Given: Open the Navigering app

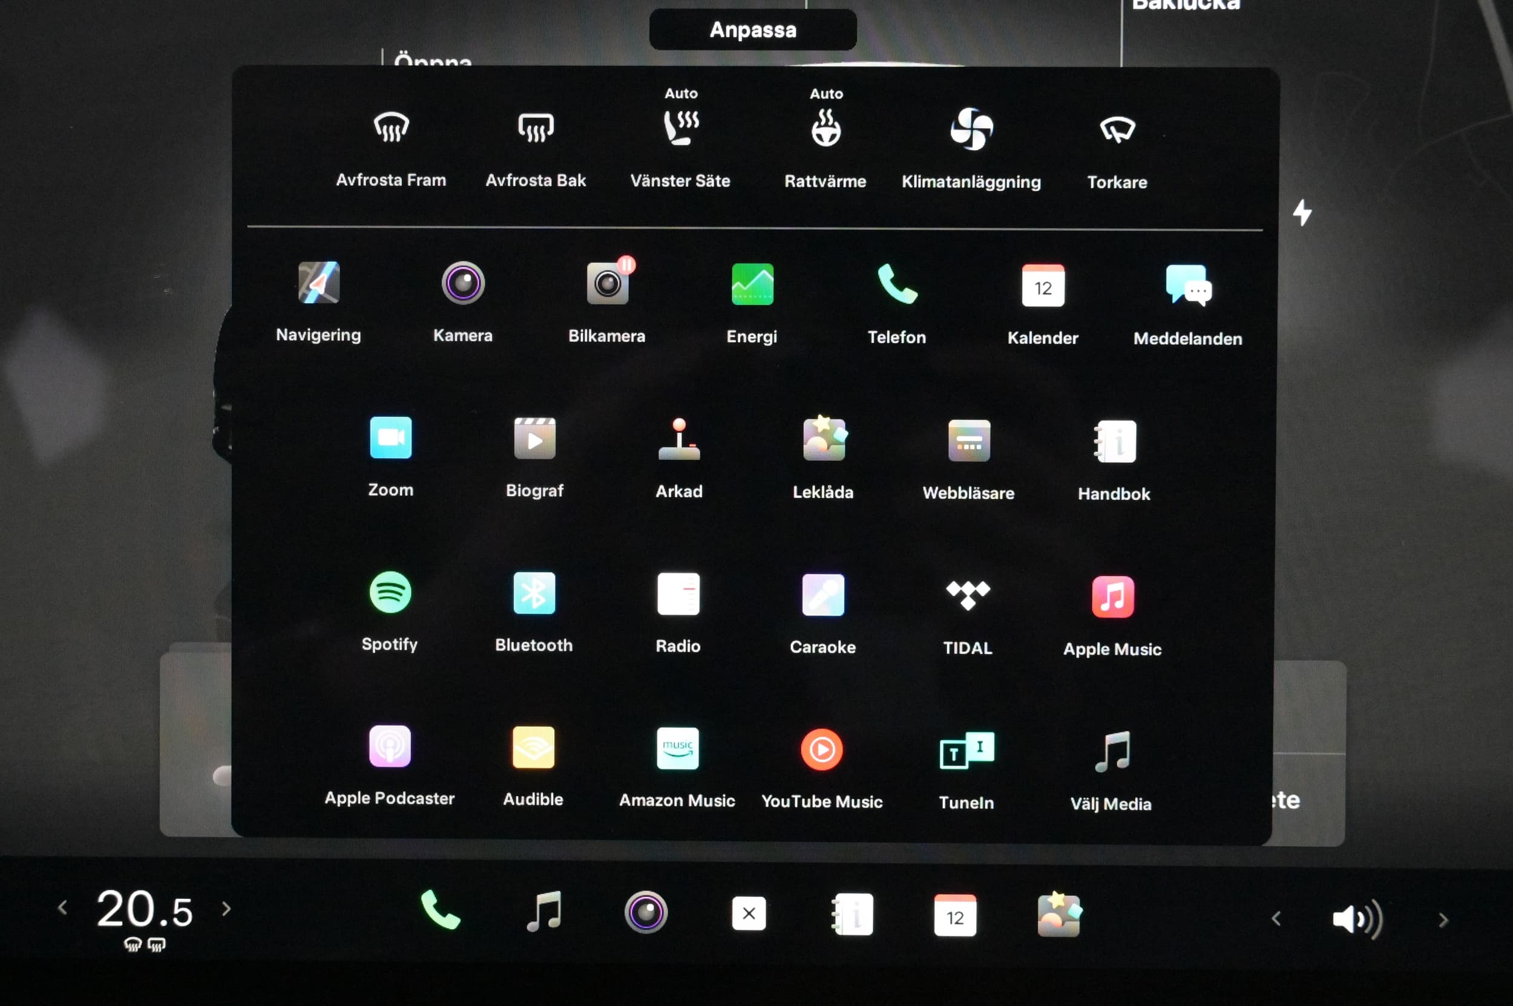Looking at the screenshot, I should coord(318,283).
